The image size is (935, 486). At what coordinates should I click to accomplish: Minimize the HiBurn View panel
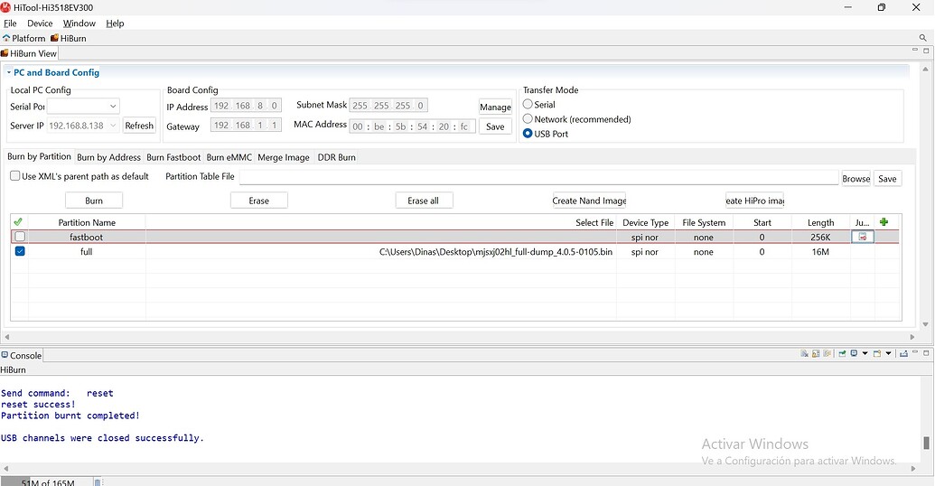pyautogui.click(x=915, y=50)
